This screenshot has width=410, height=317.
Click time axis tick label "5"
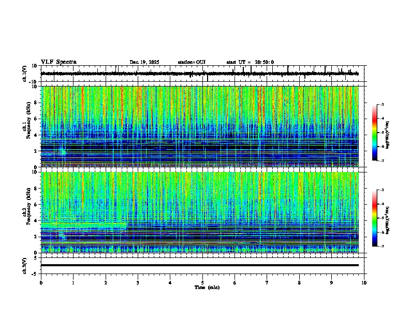[x=202, y=283]
